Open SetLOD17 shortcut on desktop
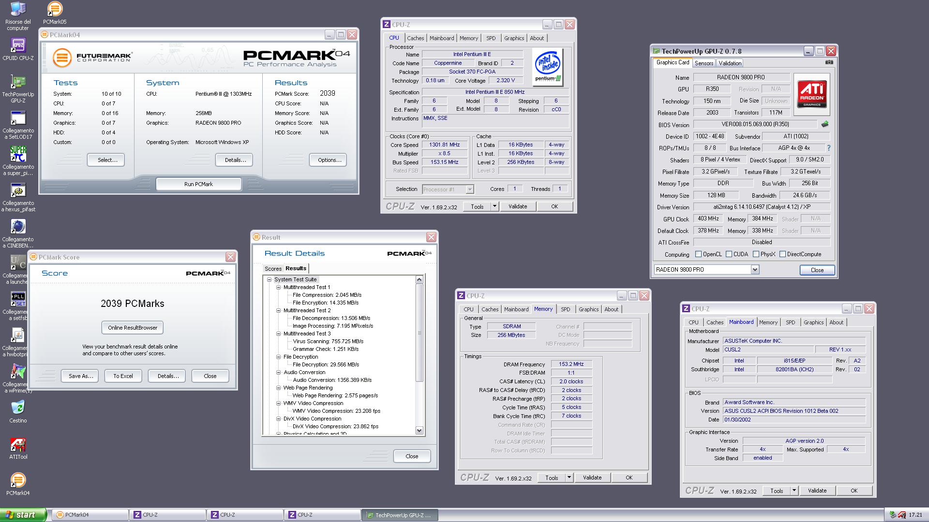 pyautogui.click(x=18, y=125)
